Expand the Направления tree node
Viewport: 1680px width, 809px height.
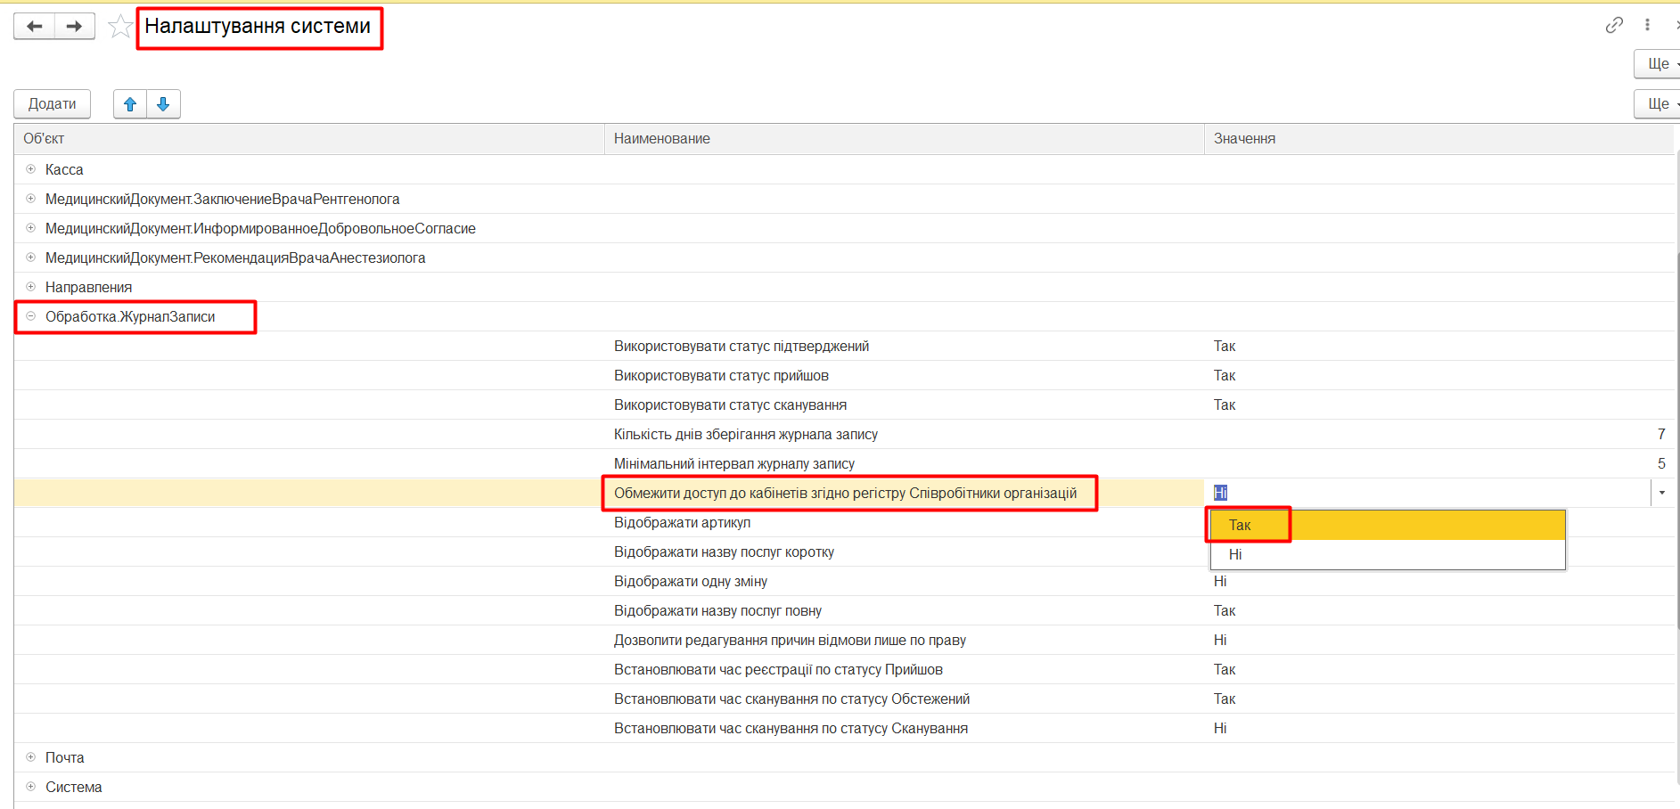31,287
